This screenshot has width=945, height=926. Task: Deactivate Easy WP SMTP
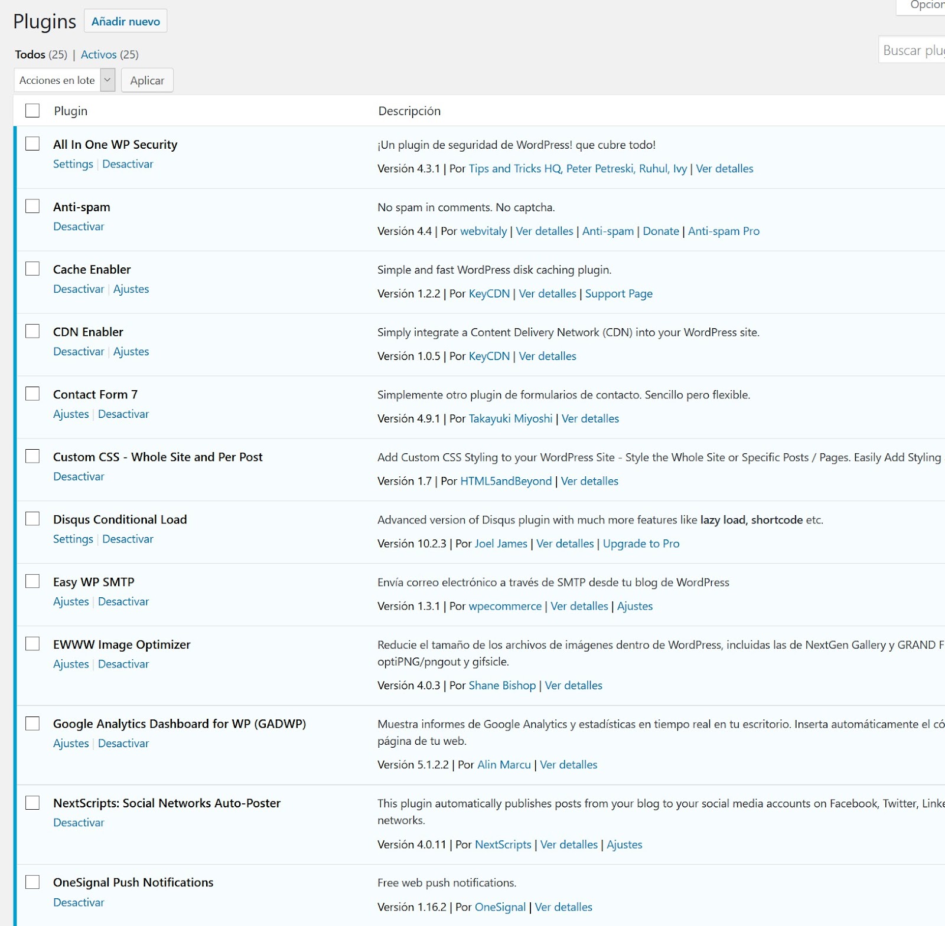[123, 602]
